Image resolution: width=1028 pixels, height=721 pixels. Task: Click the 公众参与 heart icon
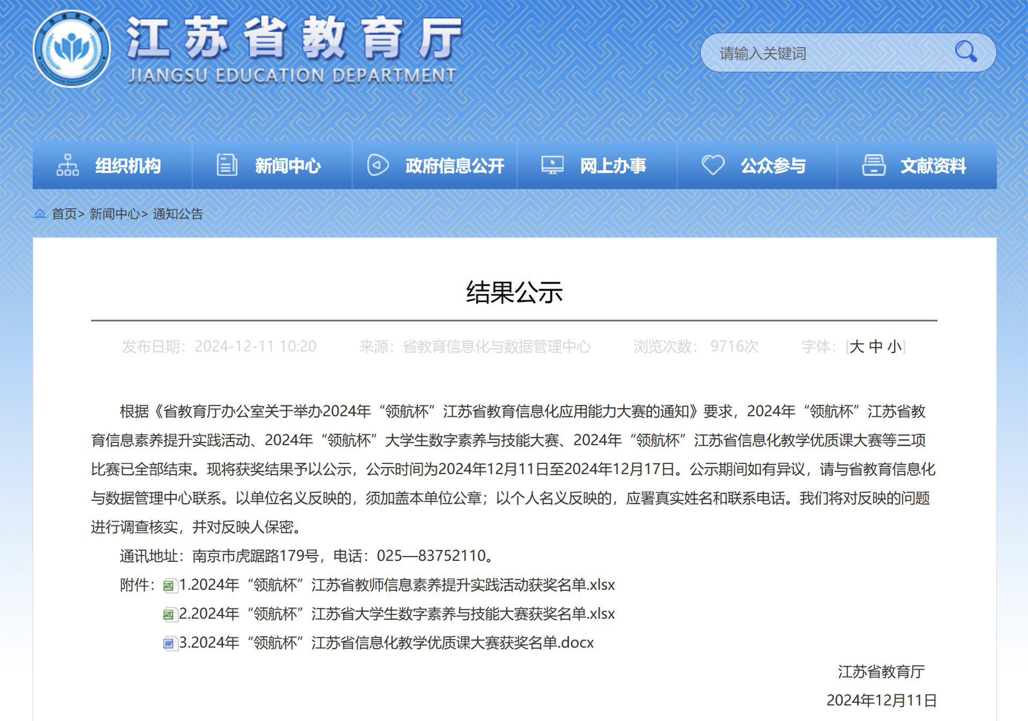[x=713, y=165]
